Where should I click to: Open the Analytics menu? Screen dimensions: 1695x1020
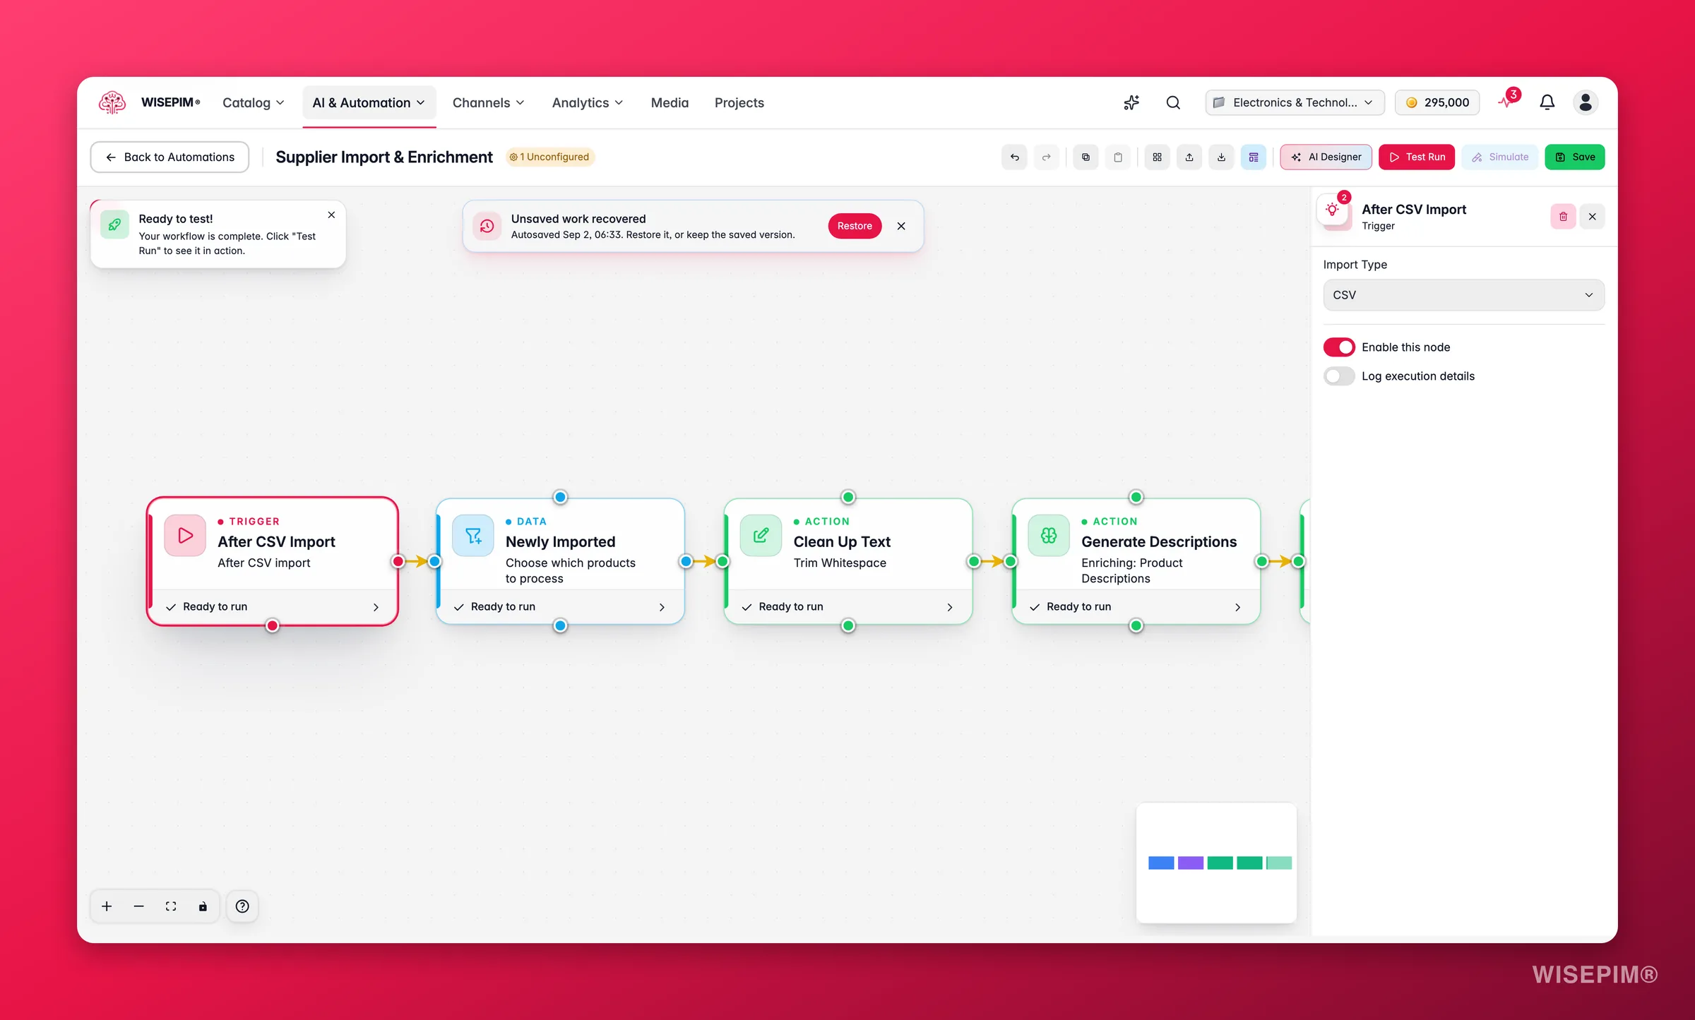pyautogui.click(x=587, y=102)
